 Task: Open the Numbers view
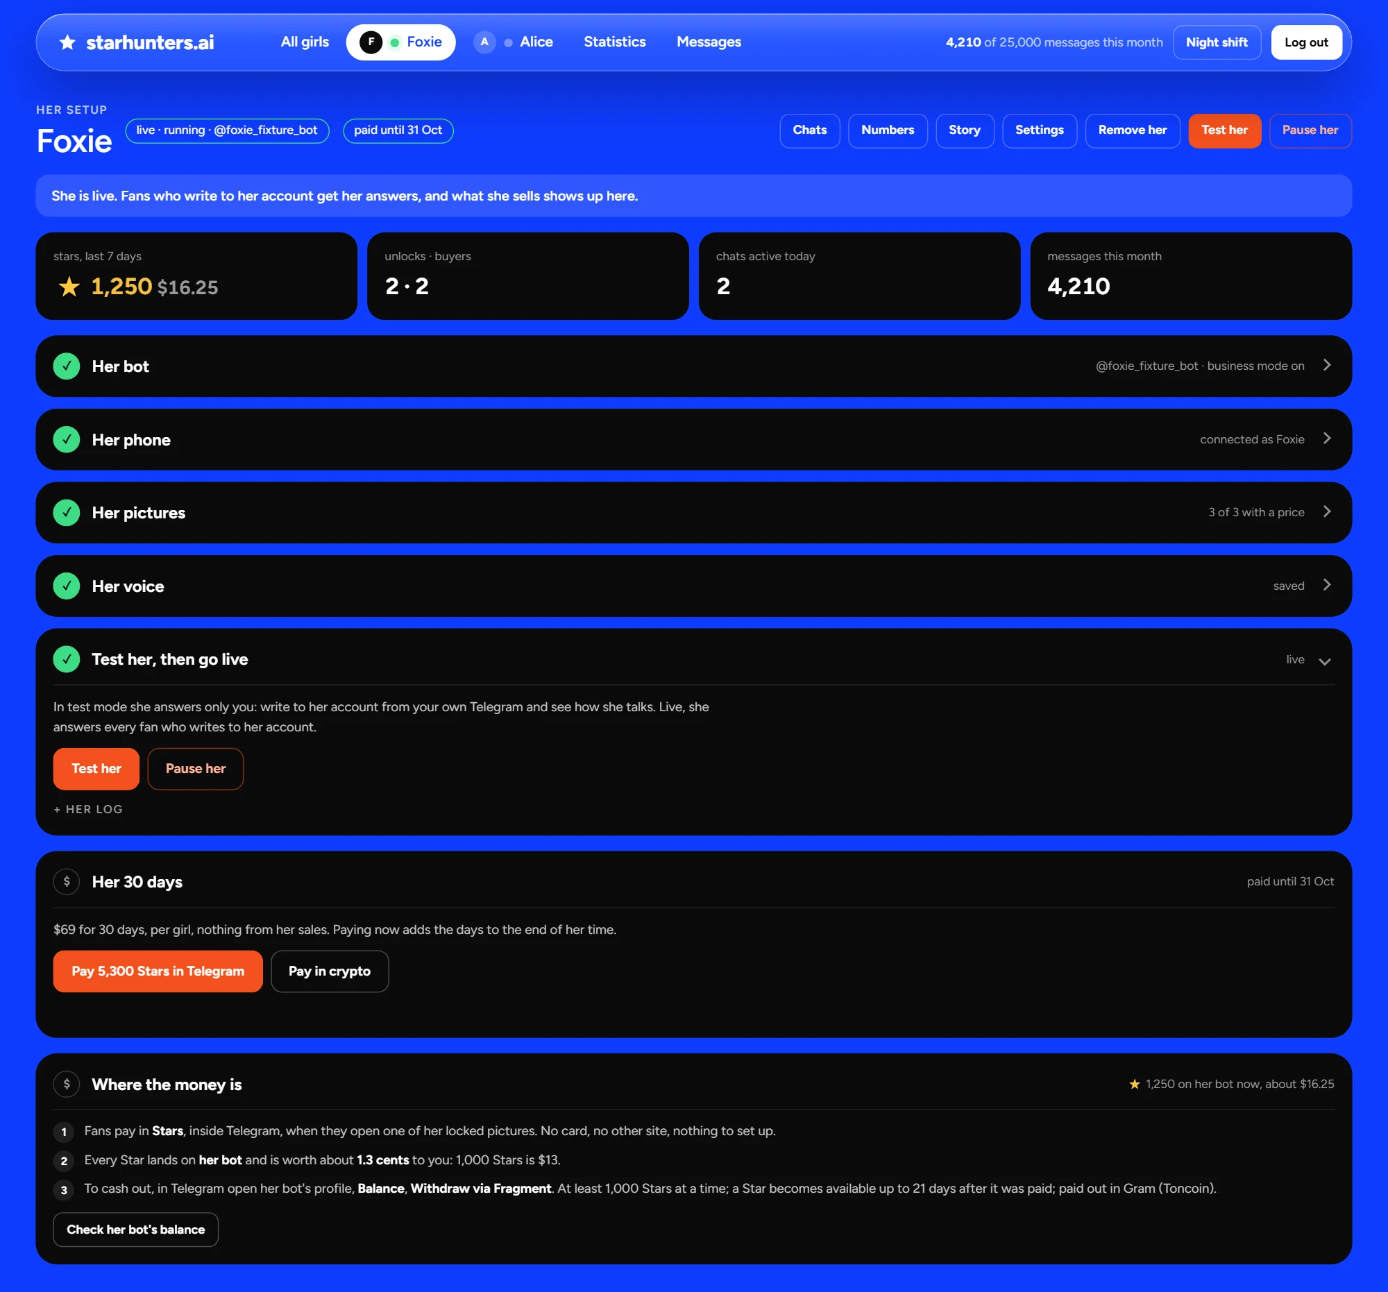pyautogui.click(x=888, y=130)
